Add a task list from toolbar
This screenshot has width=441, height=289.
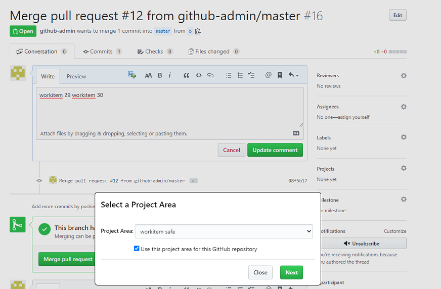pos(251,75)
